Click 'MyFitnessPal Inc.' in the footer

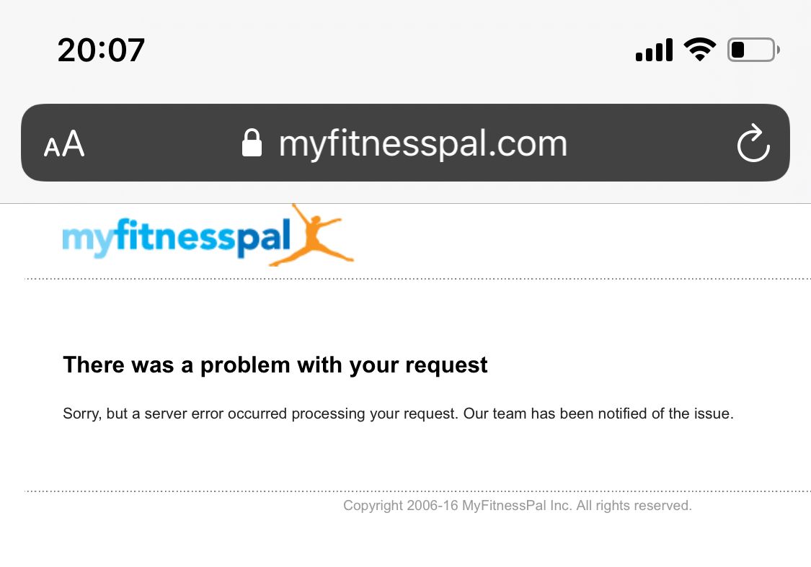point(516,506)
